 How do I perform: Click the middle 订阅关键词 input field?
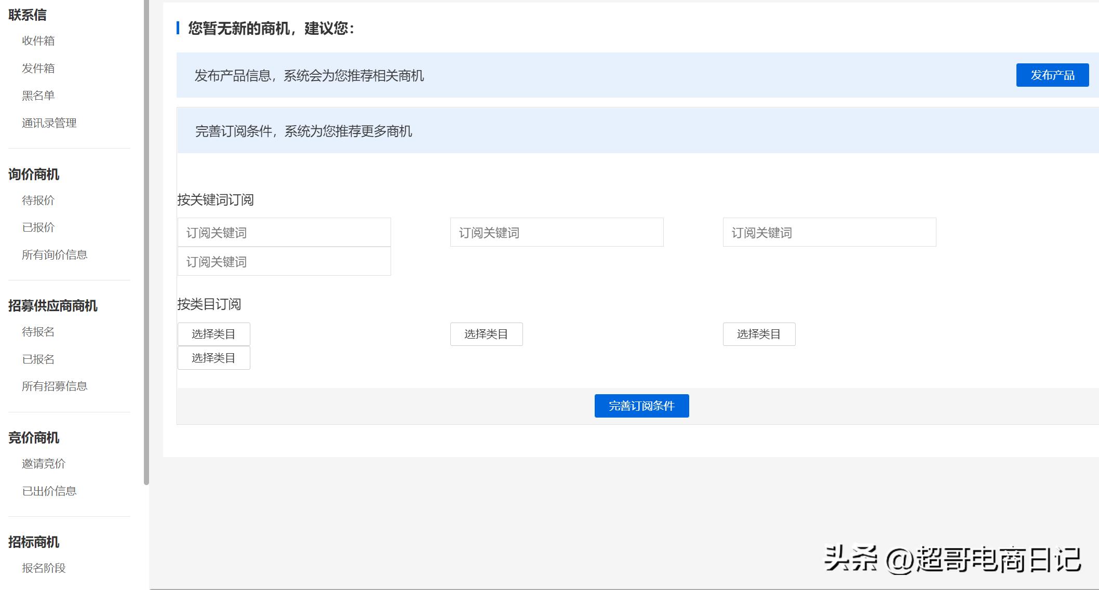coord(556,232)
